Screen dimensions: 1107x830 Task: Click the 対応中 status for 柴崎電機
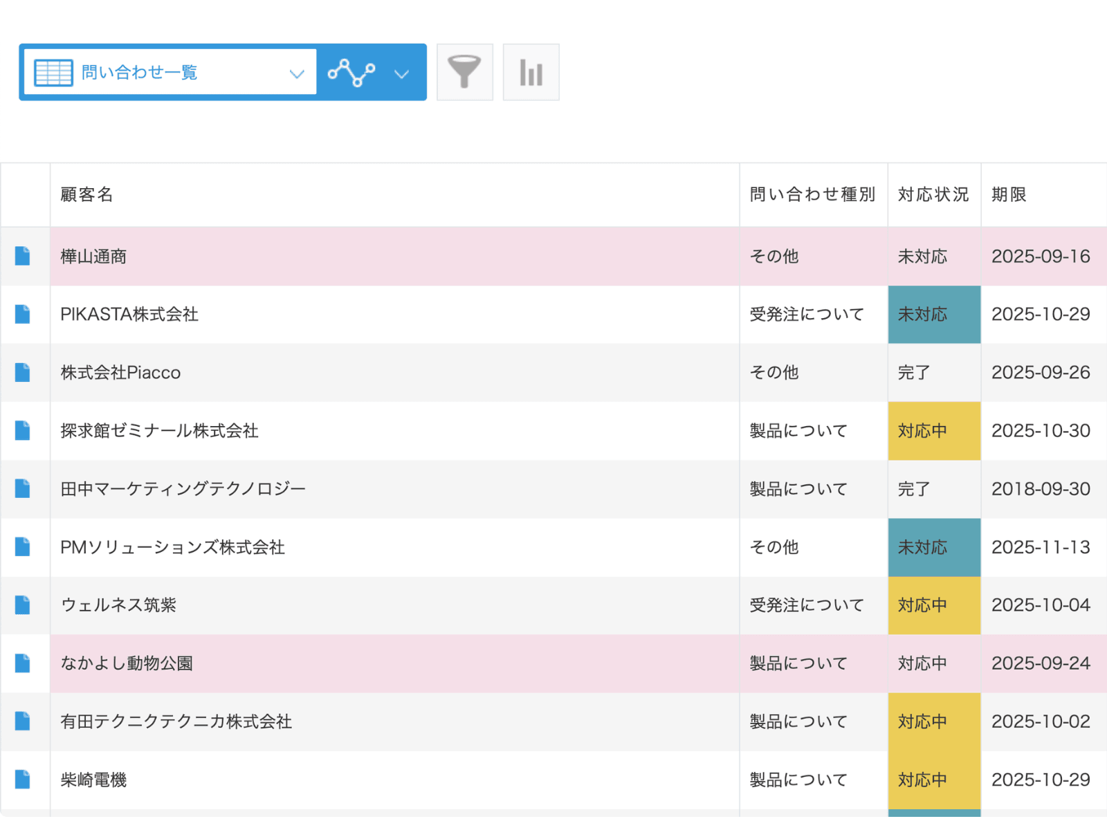click(935, 780)
